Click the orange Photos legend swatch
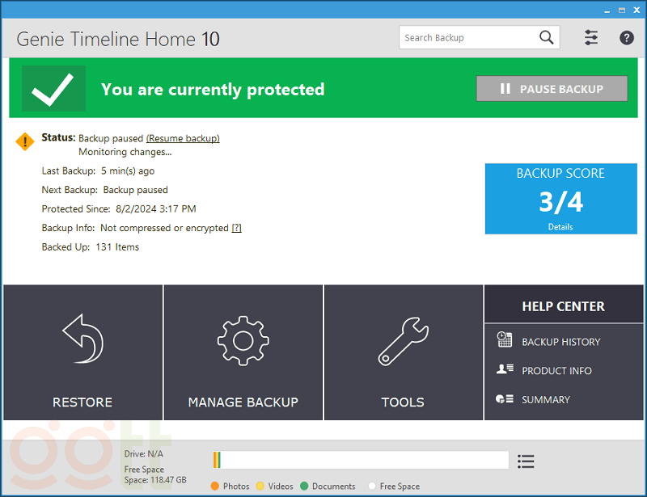The width and height of the screenshot is (647, 497). point(215,486)
